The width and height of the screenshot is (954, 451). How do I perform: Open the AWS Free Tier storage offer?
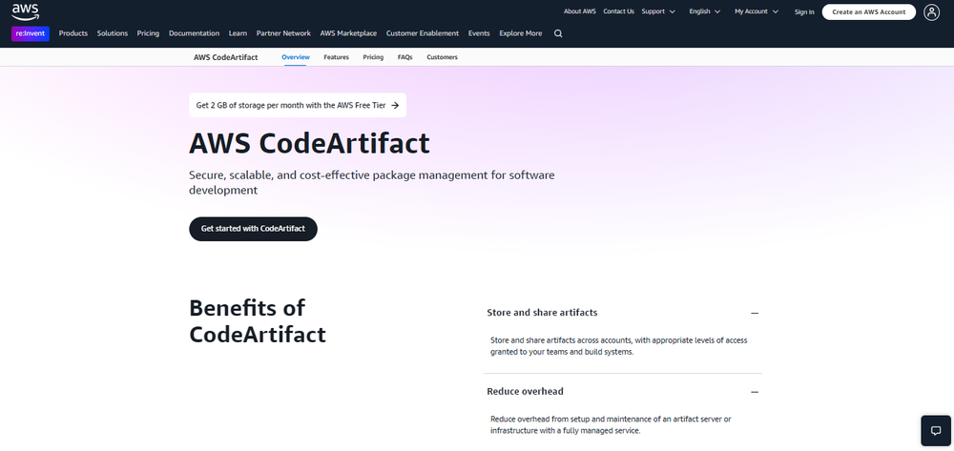click(x=298, y=105)
